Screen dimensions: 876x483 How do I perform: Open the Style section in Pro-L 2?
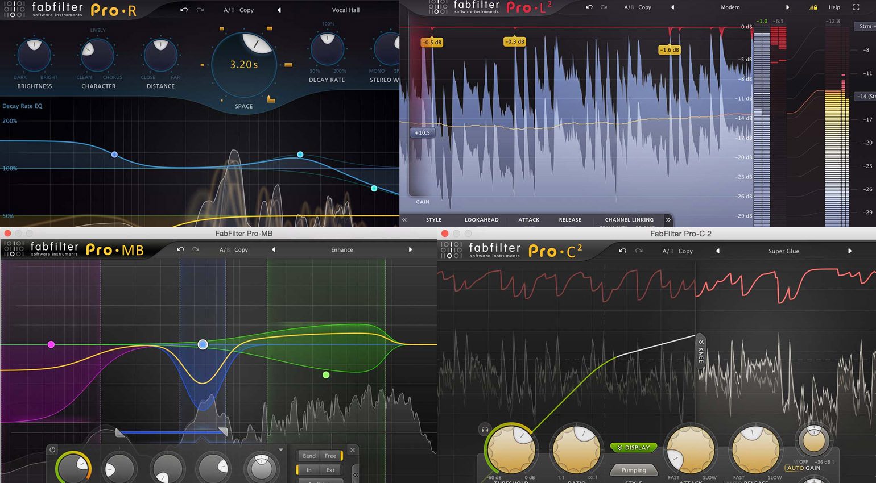click(433, 220)
